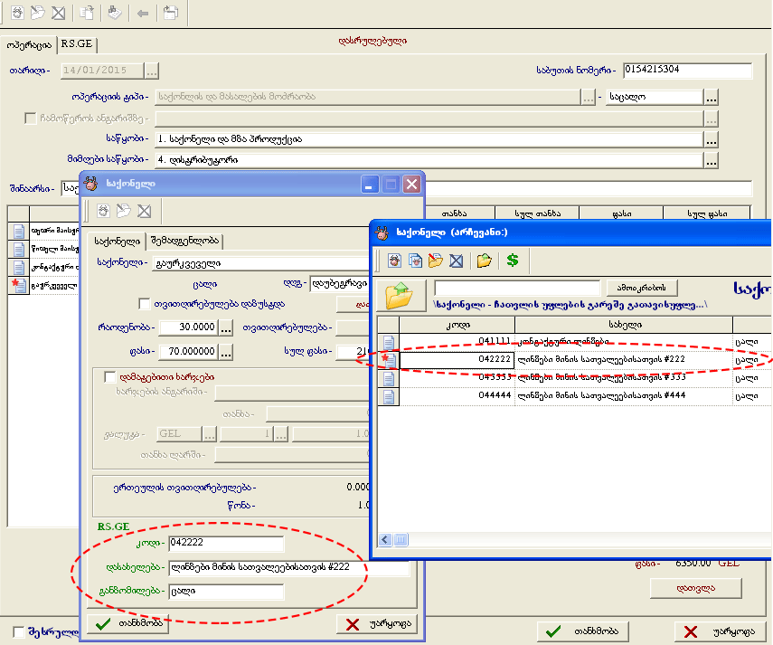Click the starred document icon of row 042222
Image resolution: width=773 pixels, height=645 pixels.
tap(389, 359)
